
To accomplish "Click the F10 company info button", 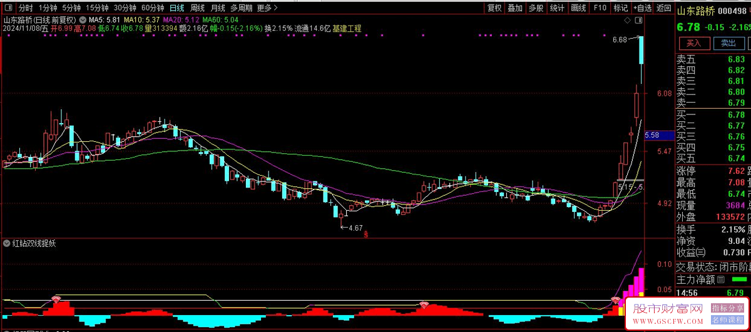I will pyautogui.click(x=600, y=8).
